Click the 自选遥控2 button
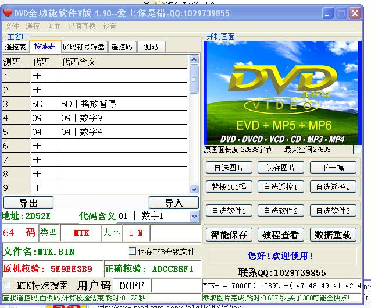 click(x=333, y=187)
